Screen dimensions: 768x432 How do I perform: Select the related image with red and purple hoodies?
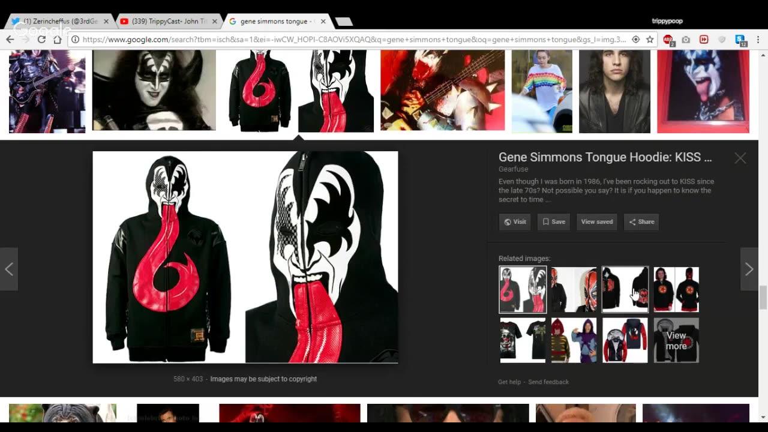click(574, 340)
